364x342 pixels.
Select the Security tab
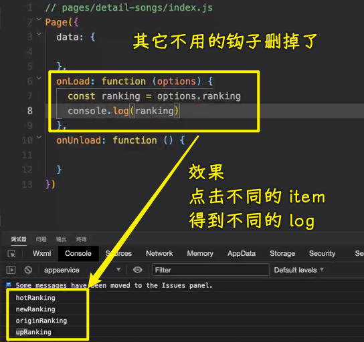(x=322, y=253)
